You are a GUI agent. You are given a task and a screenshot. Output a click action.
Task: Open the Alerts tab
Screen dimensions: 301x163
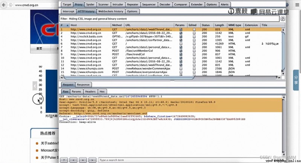pyautogui.click(x=225, y=5)
